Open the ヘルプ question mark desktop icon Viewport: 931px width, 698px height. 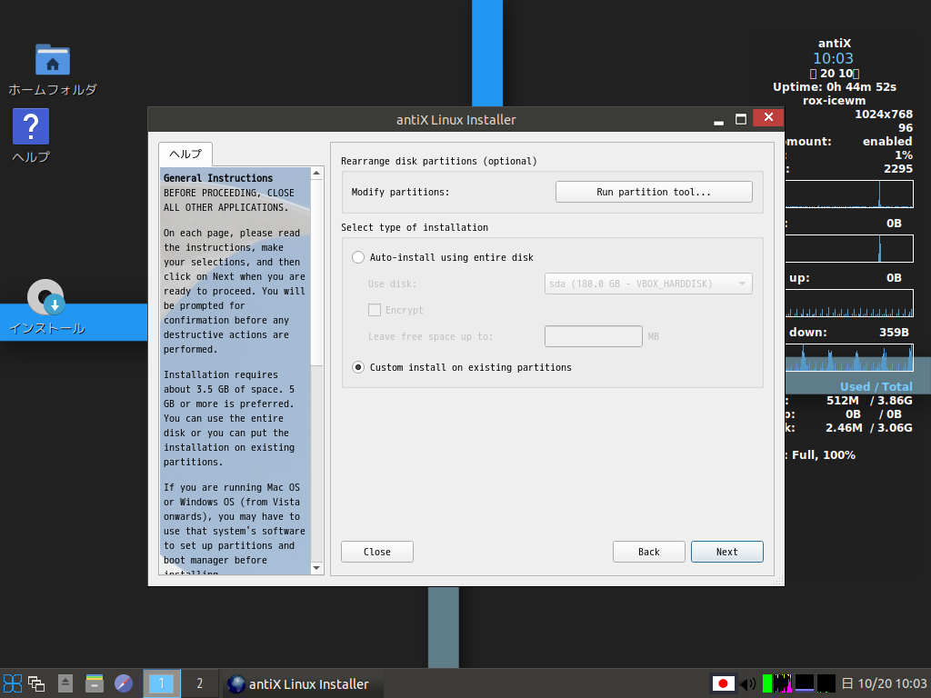(x=31, y=126)
